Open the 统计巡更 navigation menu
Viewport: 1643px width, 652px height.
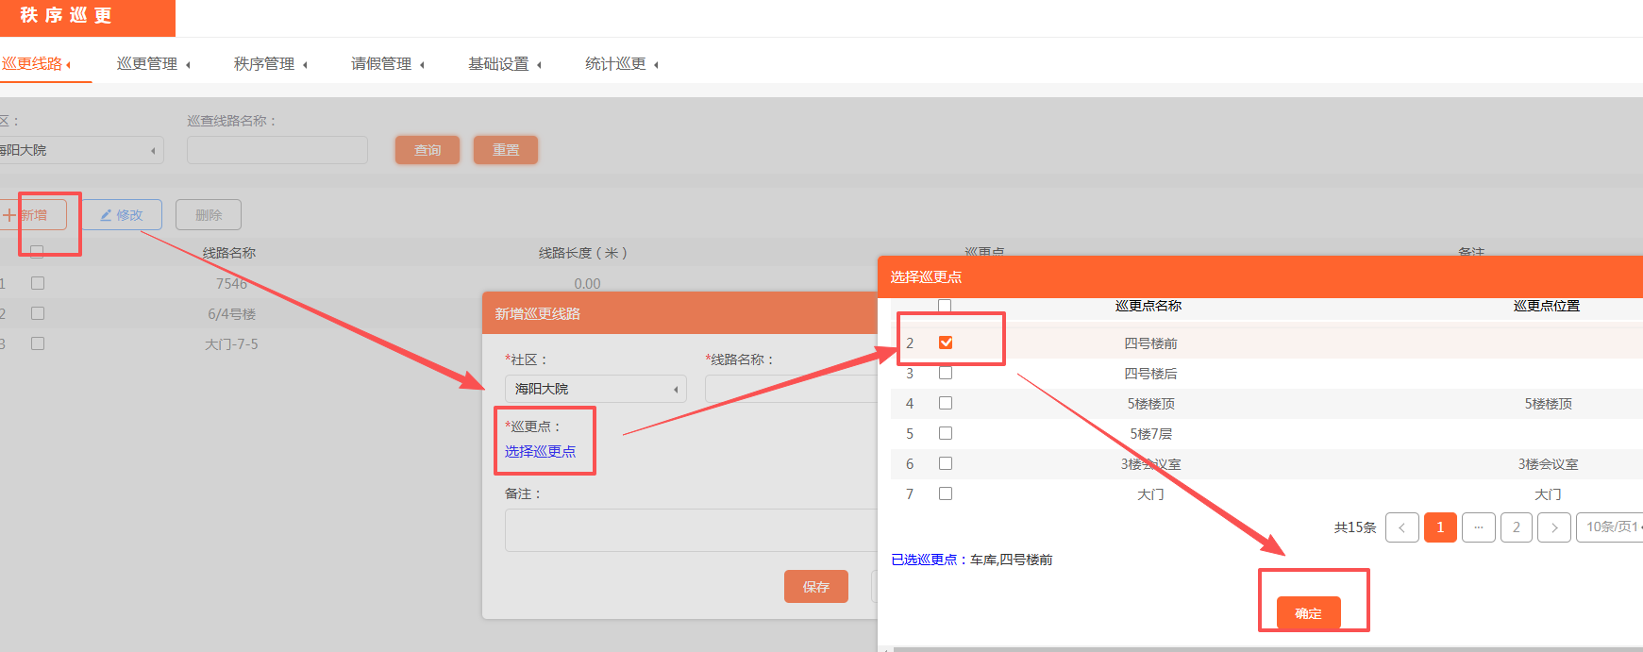(621, 64)
